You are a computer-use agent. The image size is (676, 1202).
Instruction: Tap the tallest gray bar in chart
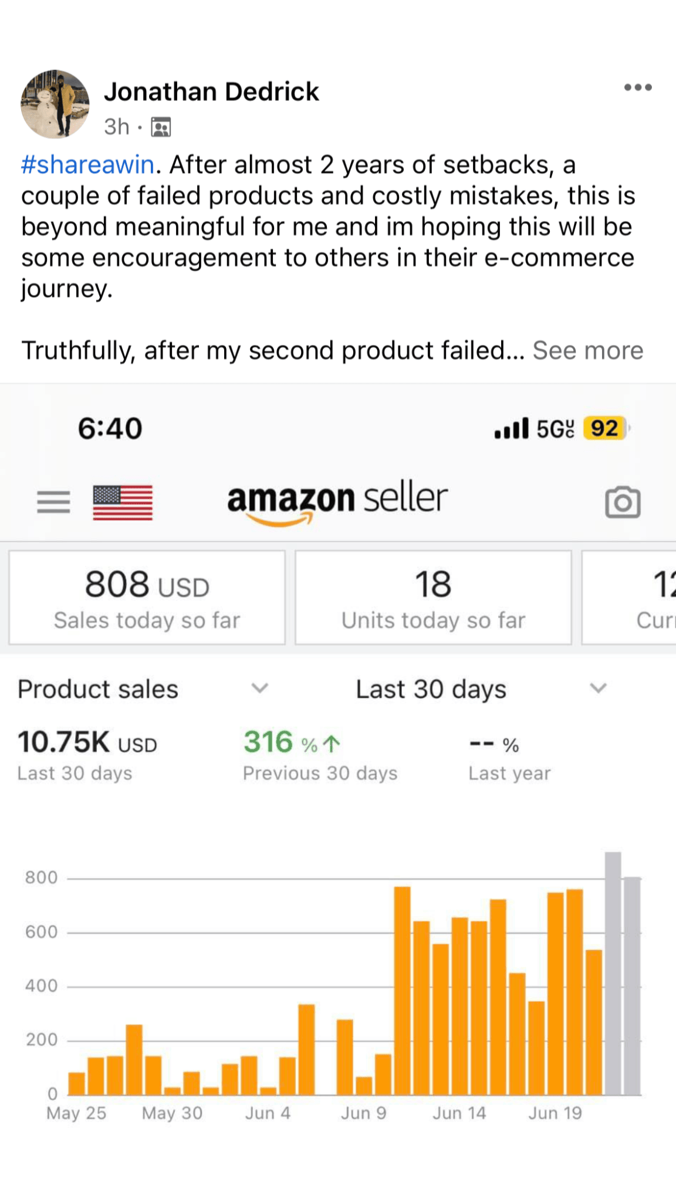coord(613,973)
